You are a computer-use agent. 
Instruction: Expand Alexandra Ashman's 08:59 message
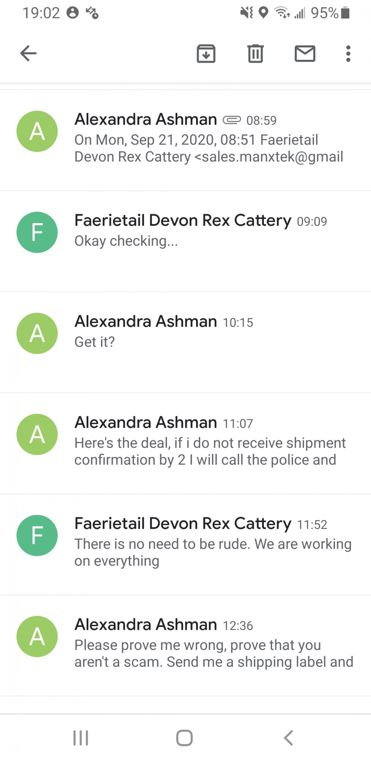pos(208,148)
